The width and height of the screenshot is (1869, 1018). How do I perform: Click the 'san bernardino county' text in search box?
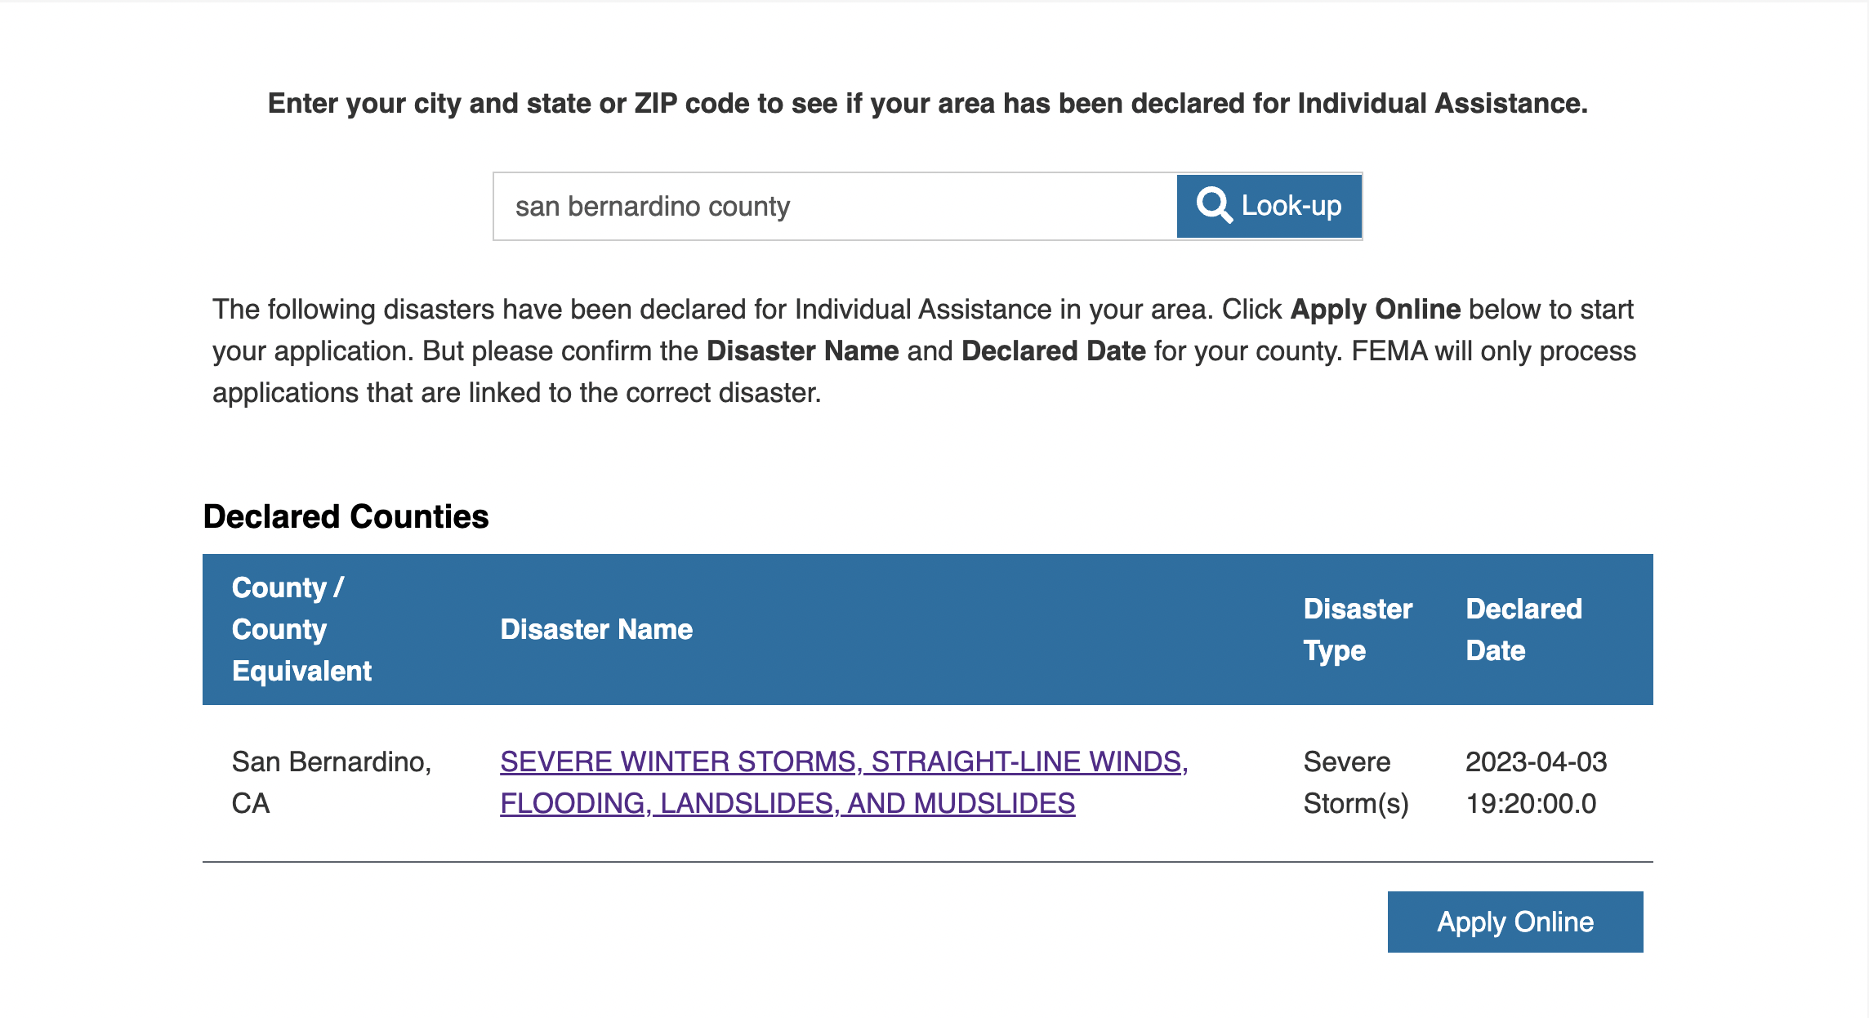[653, 207]
